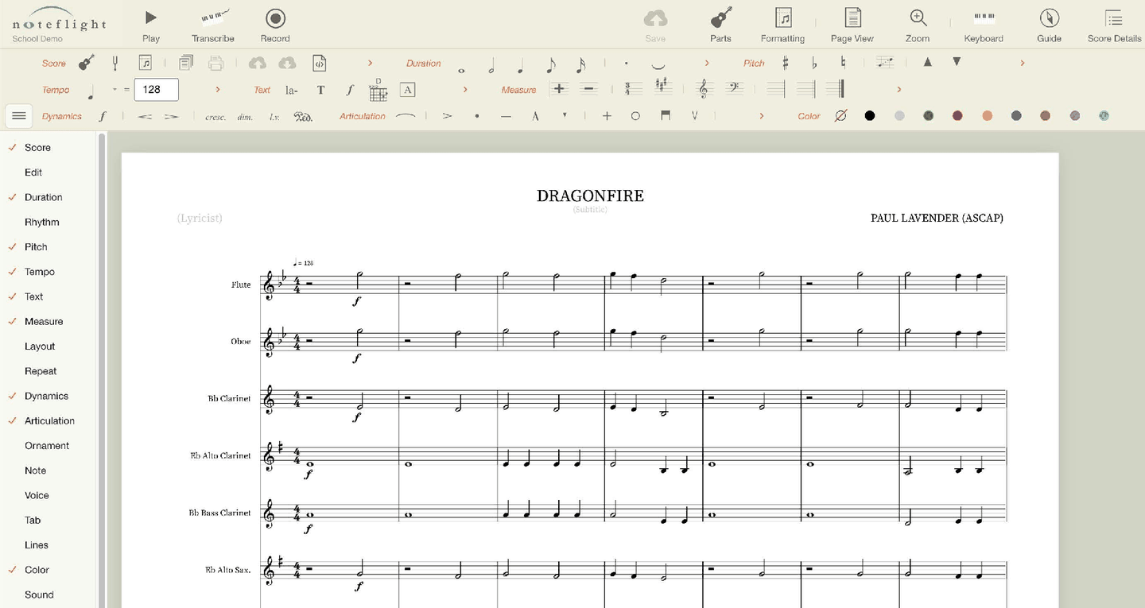The height and width of the screenshot is (608, 1145).
Task: Click the code file export icon
Action: click(x=319, y=63)
